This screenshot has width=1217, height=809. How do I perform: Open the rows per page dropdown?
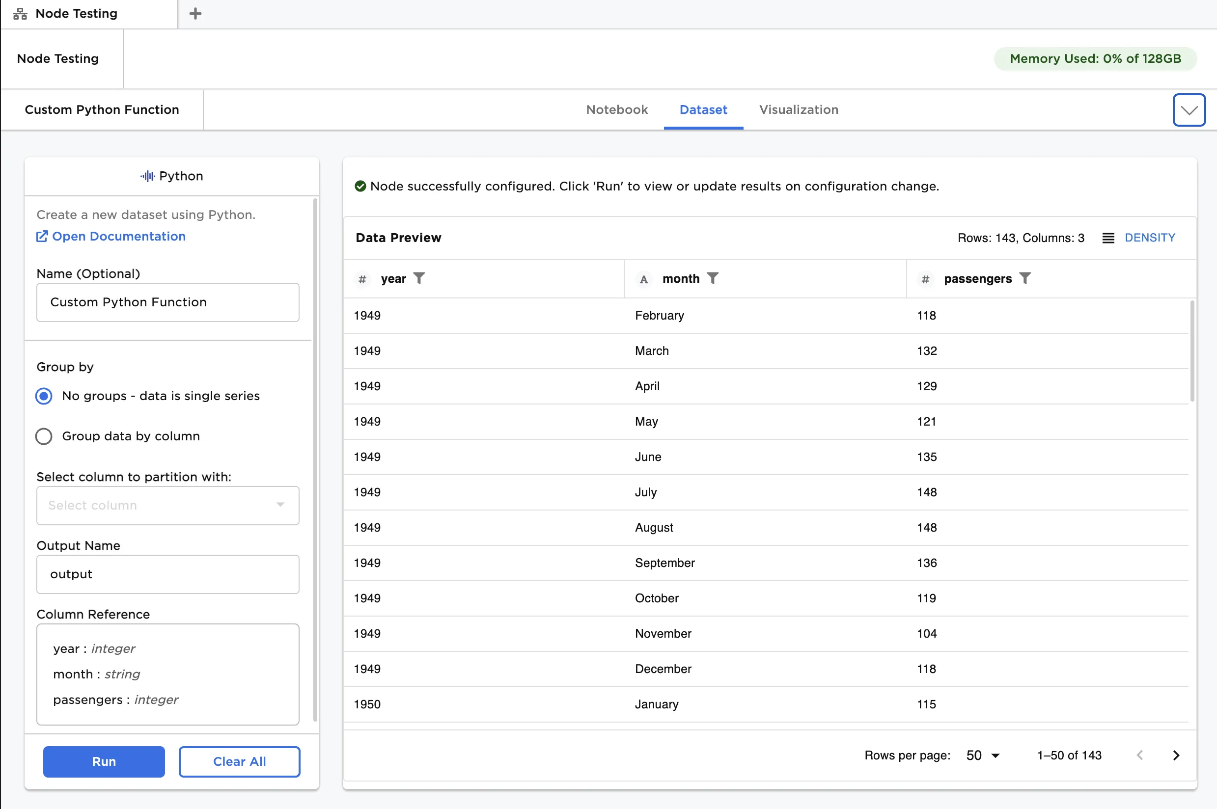[983, 755]
